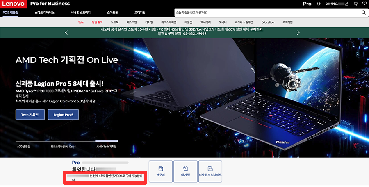Open the 당일 출고 menu item
The height and width of the screenshot is (187, 369).
tap(97, 22)
